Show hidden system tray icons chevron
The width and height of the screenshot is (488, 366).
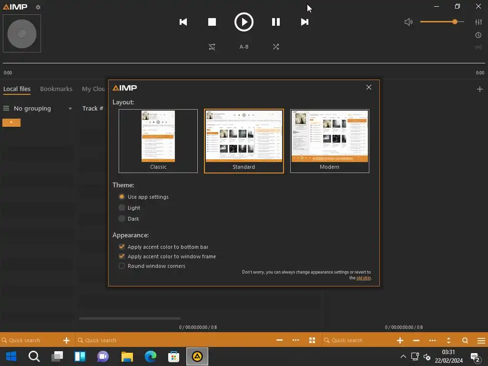403,356
